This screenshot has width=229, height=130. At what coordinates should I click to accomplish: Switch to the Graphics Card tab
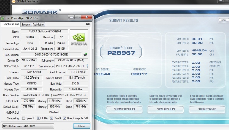11,24
